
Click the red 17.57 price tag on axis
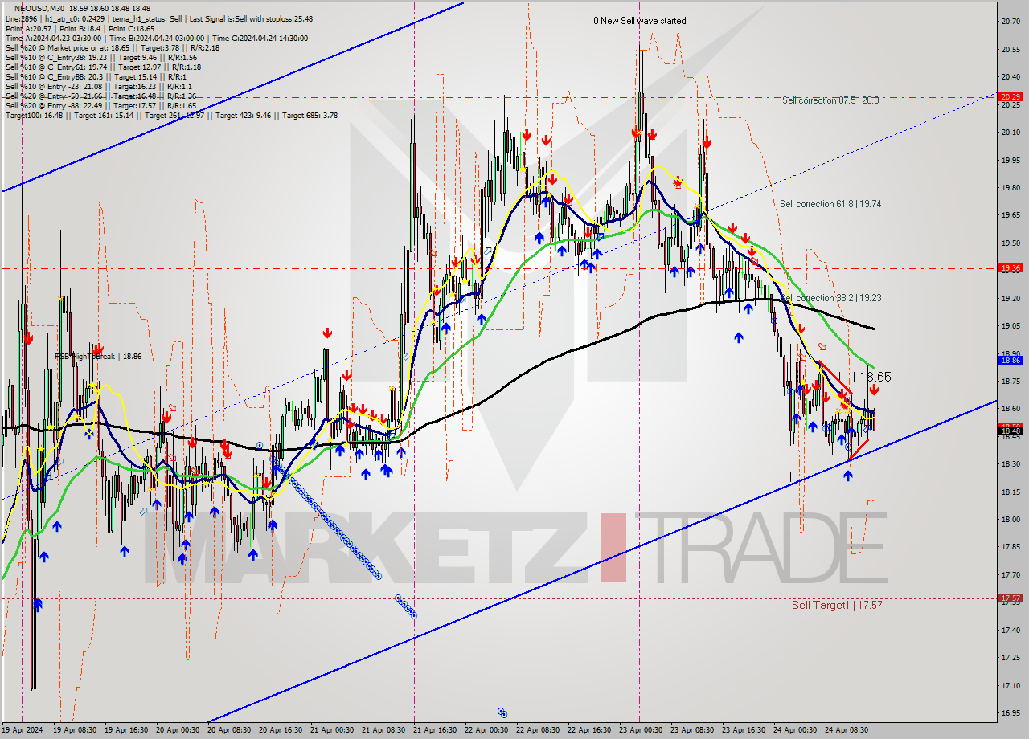tap(1010, 598)
